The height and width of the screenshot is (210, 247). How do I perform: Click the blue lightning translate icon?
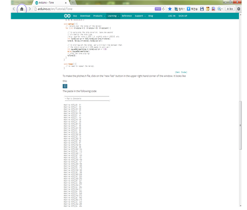pyautogui.click(x=188, y=9)
